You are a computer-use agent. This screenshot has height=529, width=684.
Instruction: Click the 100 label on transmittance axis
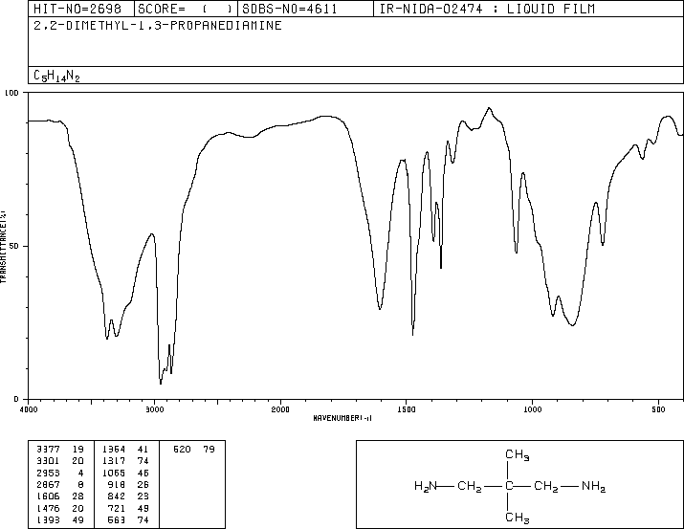[x=11, y=93]
